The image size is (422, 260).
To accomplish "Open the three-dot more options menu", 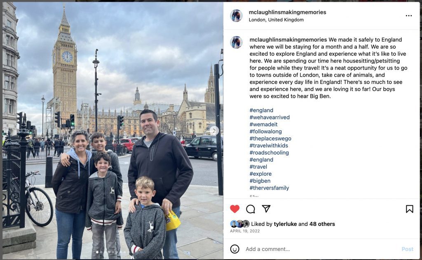I will point(408,16).
